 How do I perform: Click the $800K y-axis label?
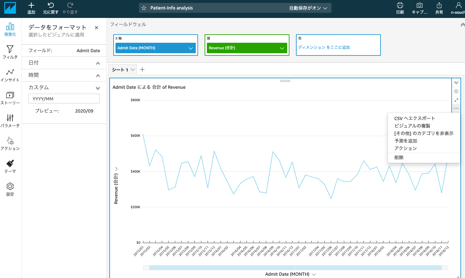point(135,100)
